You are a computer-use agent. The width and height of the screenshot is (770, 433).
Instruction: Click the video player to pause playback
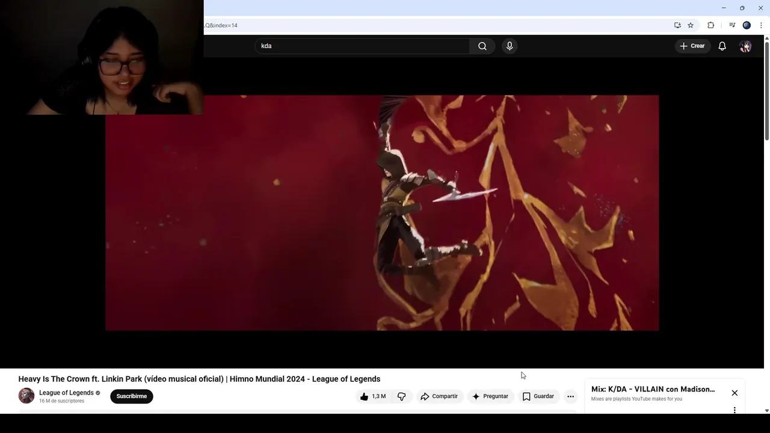tap(382, 213)
